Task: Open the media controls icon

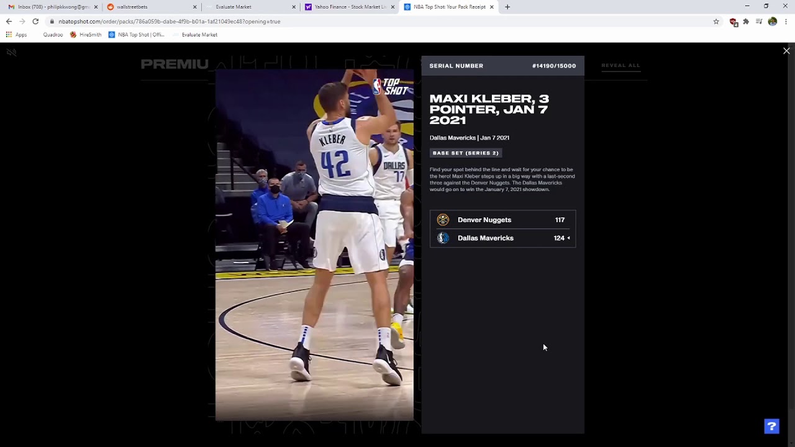Action: (x=759, y=21)
